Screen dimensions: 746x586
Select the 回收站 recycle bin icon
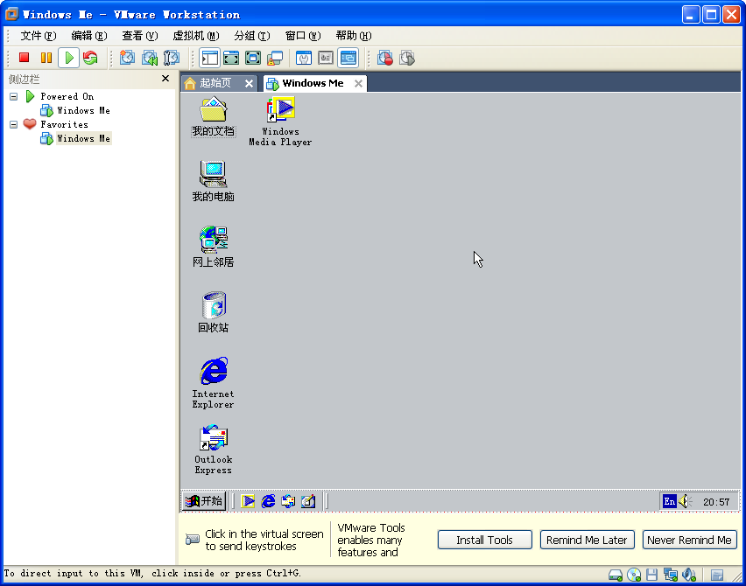click(x=213, y=313)
